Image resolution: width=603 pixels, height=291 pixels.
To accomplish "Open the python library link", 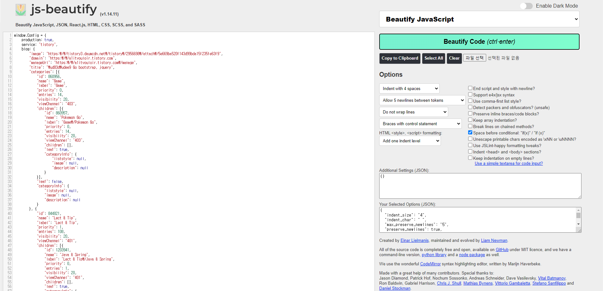I will [x=434, y=255].
